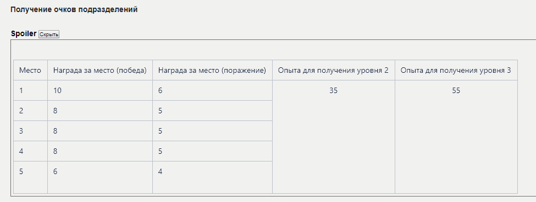Click the level 2 experience value 35
536x202 pixels.
pos(333,91)
